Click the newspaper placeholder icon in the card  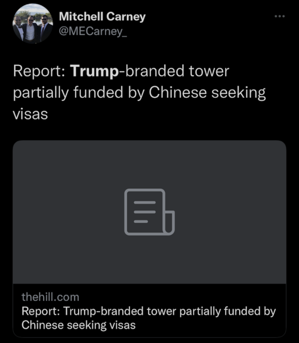149,212
